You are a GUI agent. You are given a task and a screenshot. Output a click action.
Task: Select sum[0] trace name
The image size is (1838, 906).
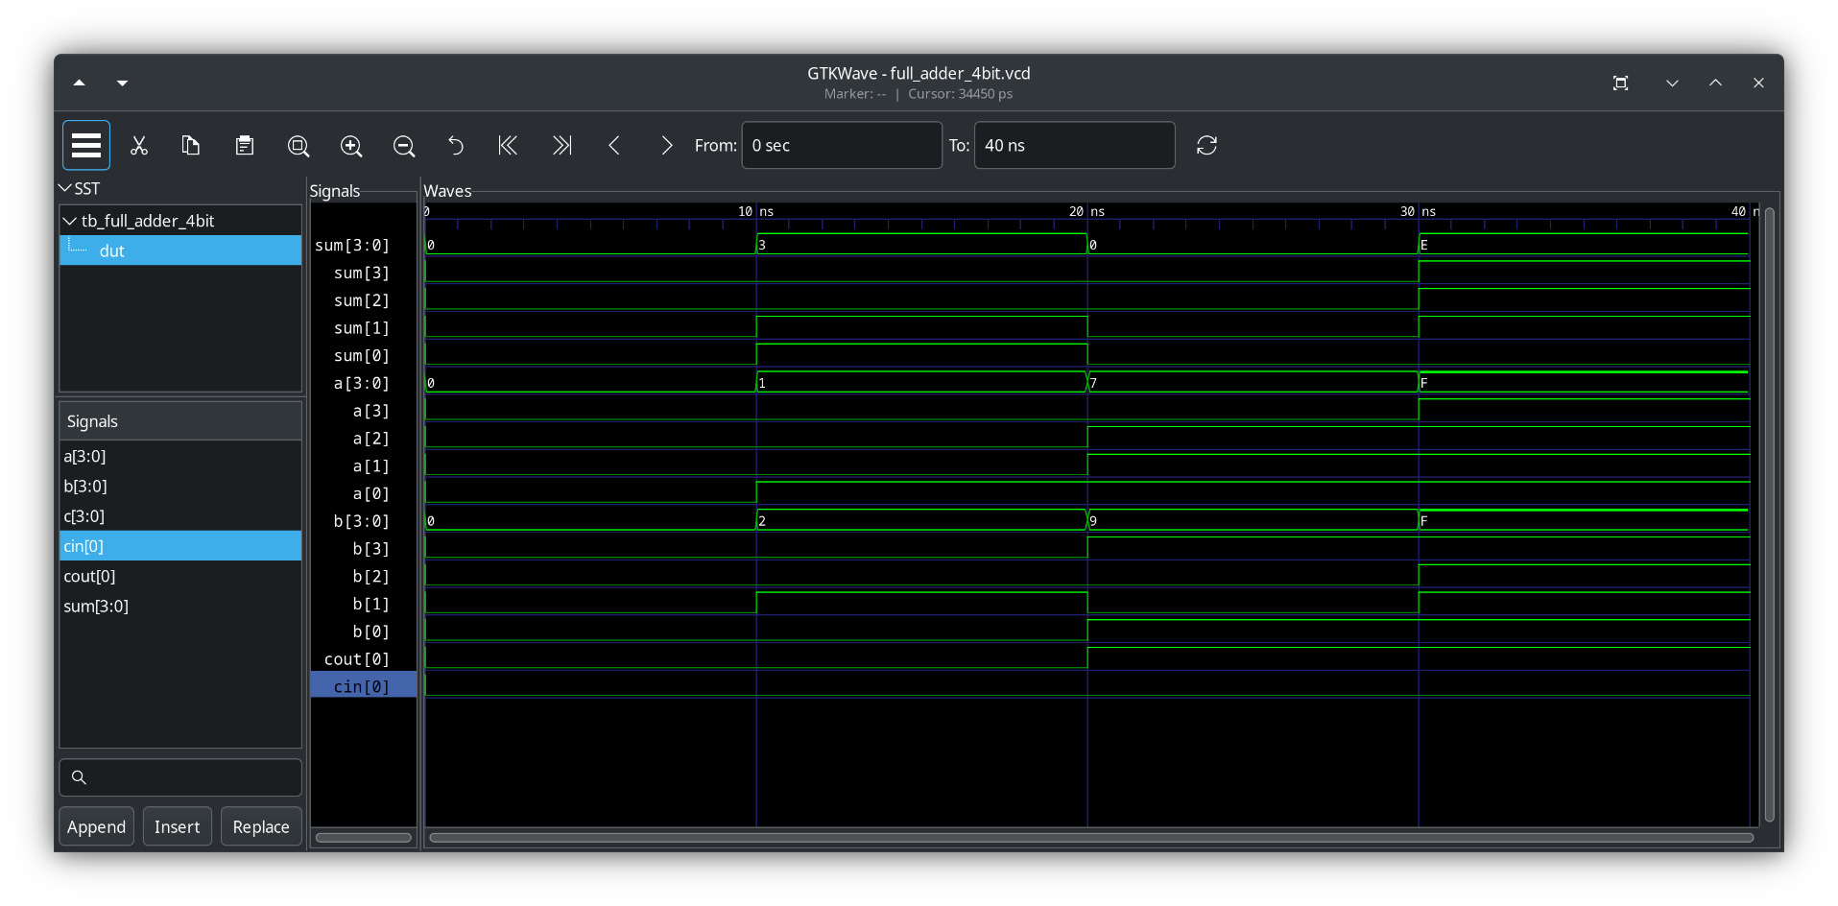(363, 356)
